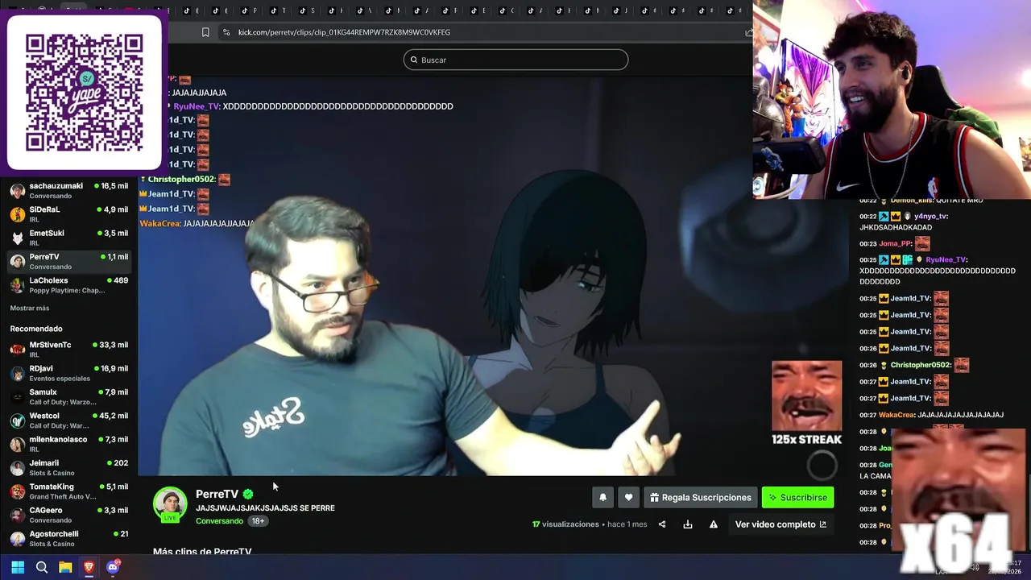Open Jeimarii recommended channel
This screenshot has height=580, width=1031.
pyautogui.click(x=68, y=468)
